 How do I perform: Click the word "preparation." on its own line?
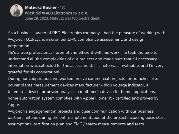pyautogui.click(x=19, y=46)
